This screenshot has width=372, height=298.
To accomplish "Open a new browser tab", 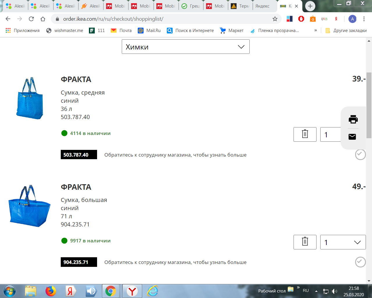I will point(310,6).
